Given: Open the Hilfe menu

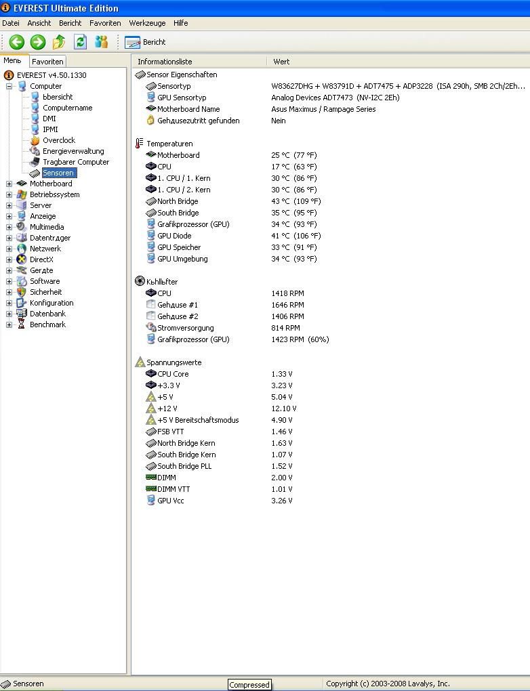Looking at the screenshot, I should (180, 23).
